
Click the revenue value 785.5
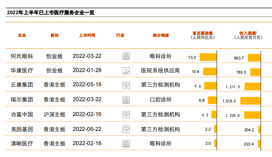click(x=241, y=72)
